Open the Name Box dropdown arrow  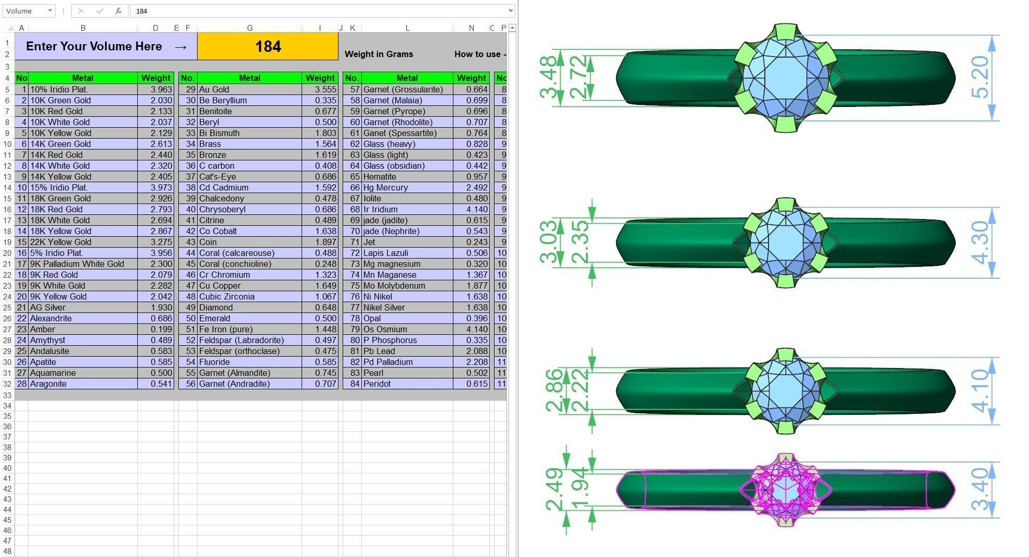click(x=50, y=11)
